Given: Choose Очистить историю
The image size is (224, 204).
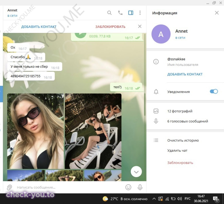Looking at the screenshot, I should (183, 140).
